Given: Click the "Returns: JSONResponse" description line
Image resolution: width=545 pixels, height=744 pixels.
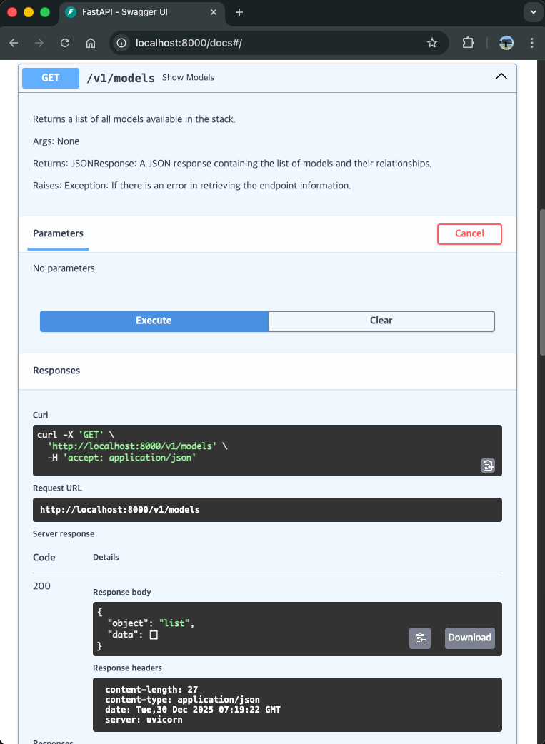Looking at the screenshot, I should [x=232, y=164].
